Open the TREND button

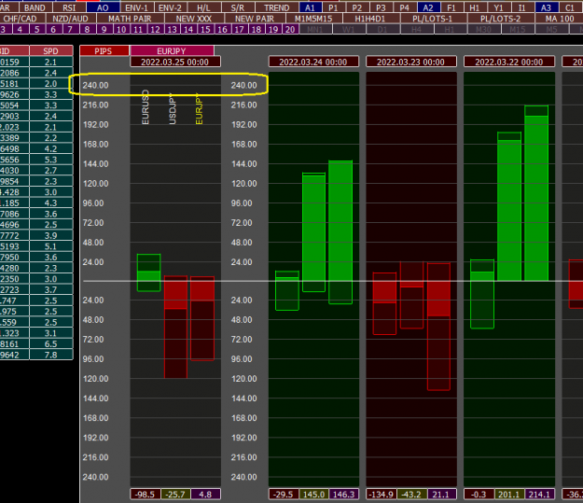tap(277, 7)
